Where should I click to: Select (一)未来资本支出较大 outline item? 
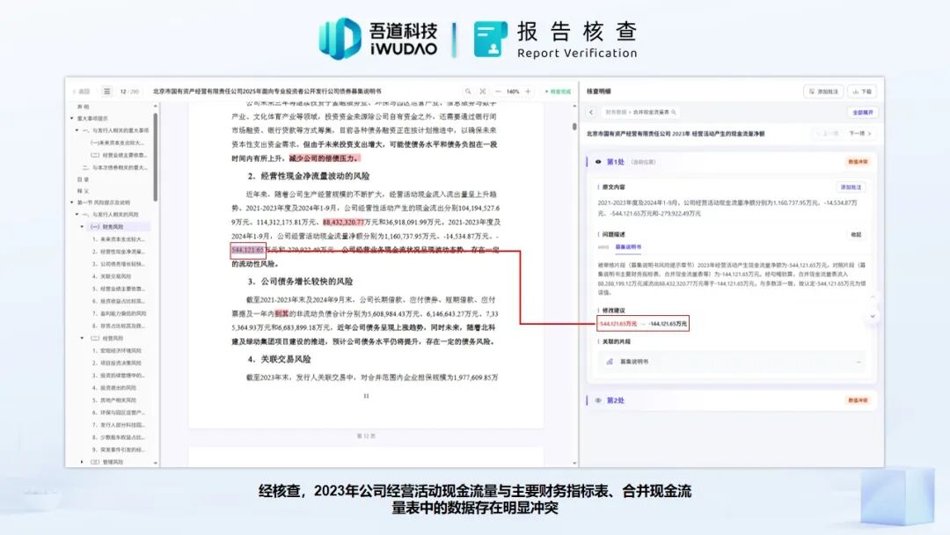118,143
